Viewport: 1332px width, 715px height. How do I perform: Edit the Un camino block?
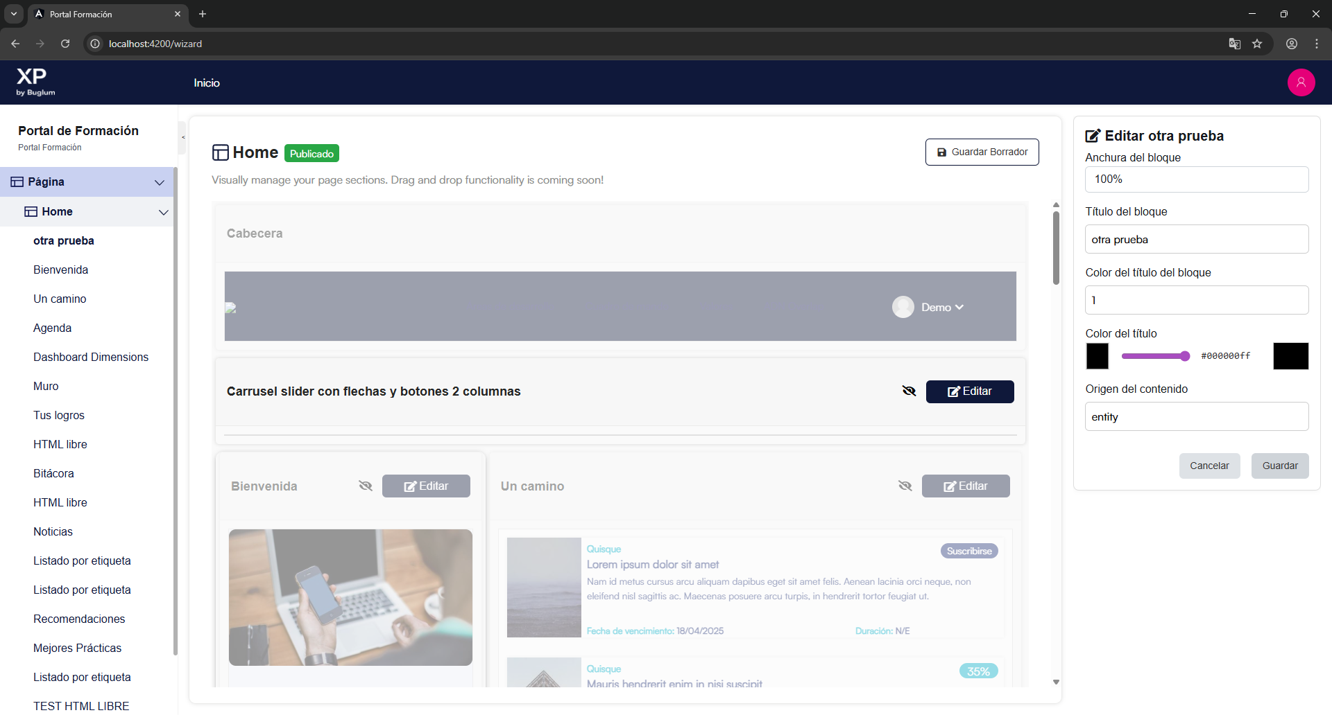tap(966, 486)
